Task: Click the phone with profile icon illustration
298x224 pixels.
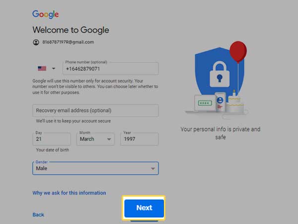Action: coord(220,102)
